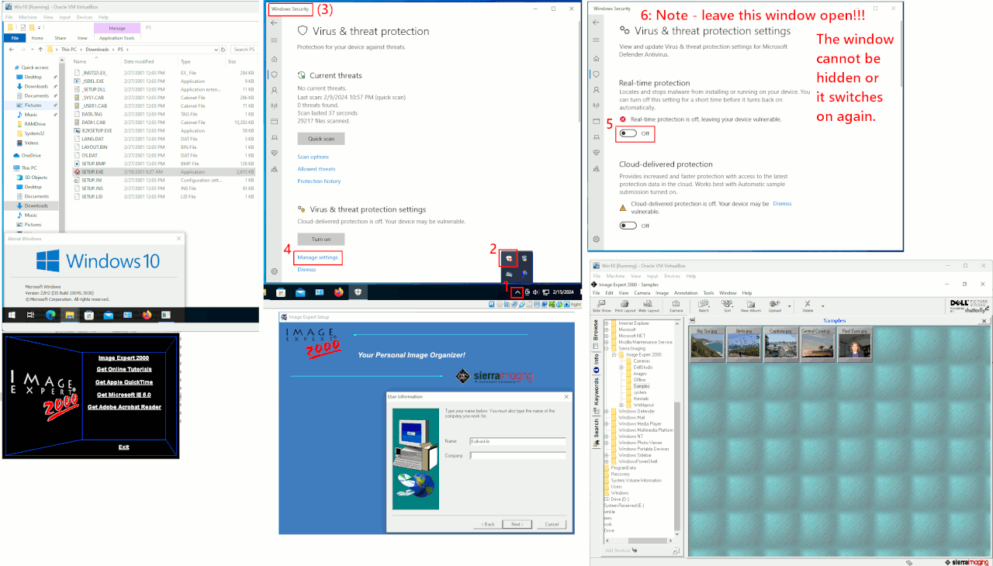Show hidden icons with the tray chevron
Screen dimensions: 993x566
click(517, 292)
